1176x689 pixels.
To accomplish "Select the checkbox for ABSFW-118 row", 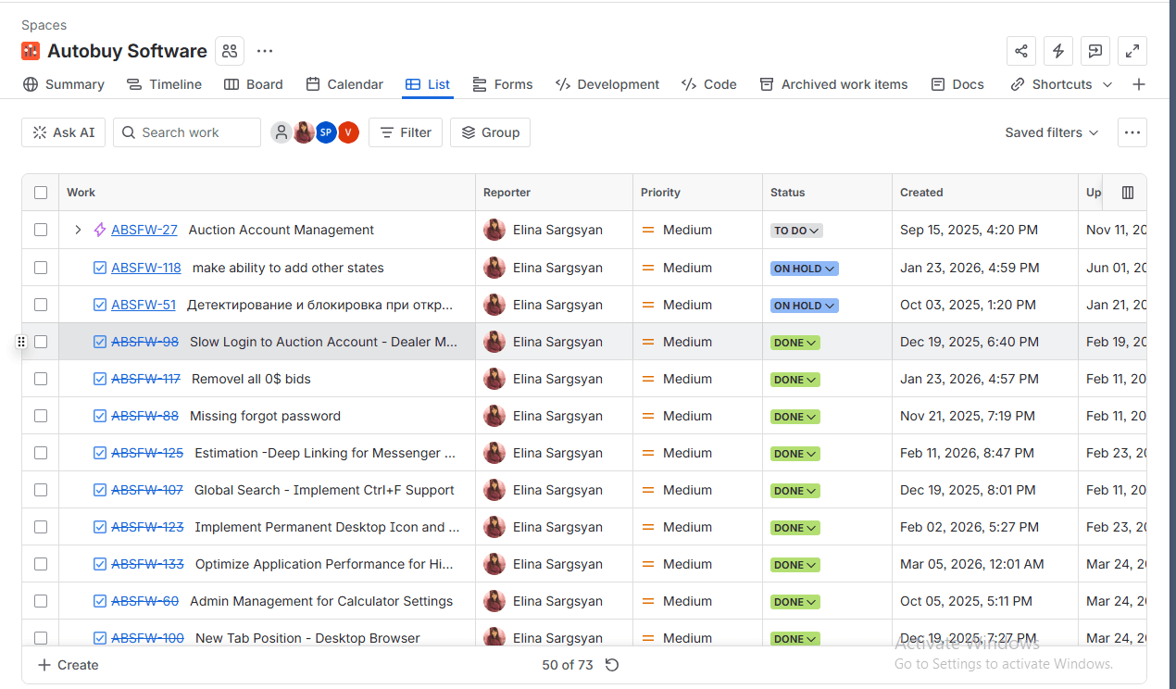I will coord(41,268).
